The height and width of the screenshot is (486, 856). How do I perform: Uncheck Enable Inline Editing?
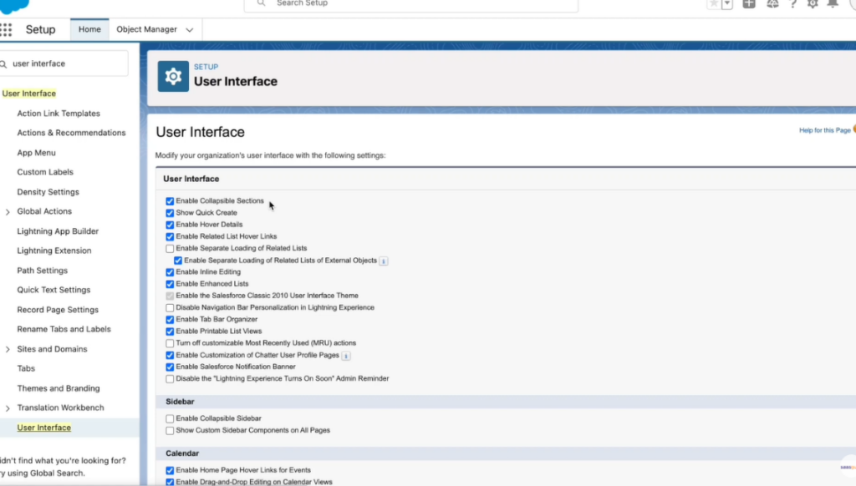click(x=170, y=272)
